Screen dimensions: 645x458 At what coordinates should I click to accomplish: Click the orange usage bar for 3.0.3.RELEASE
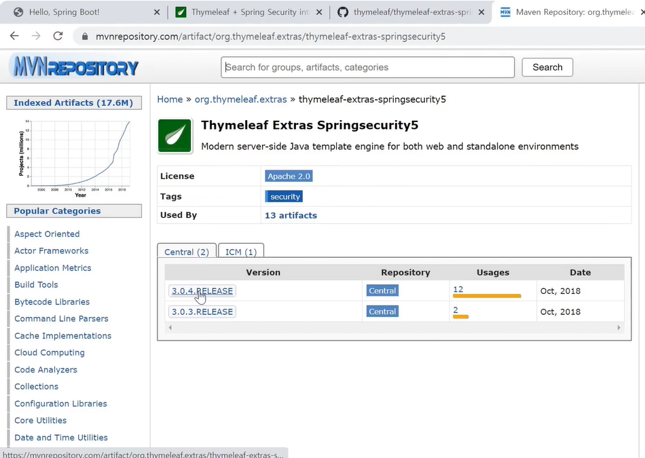461,317
